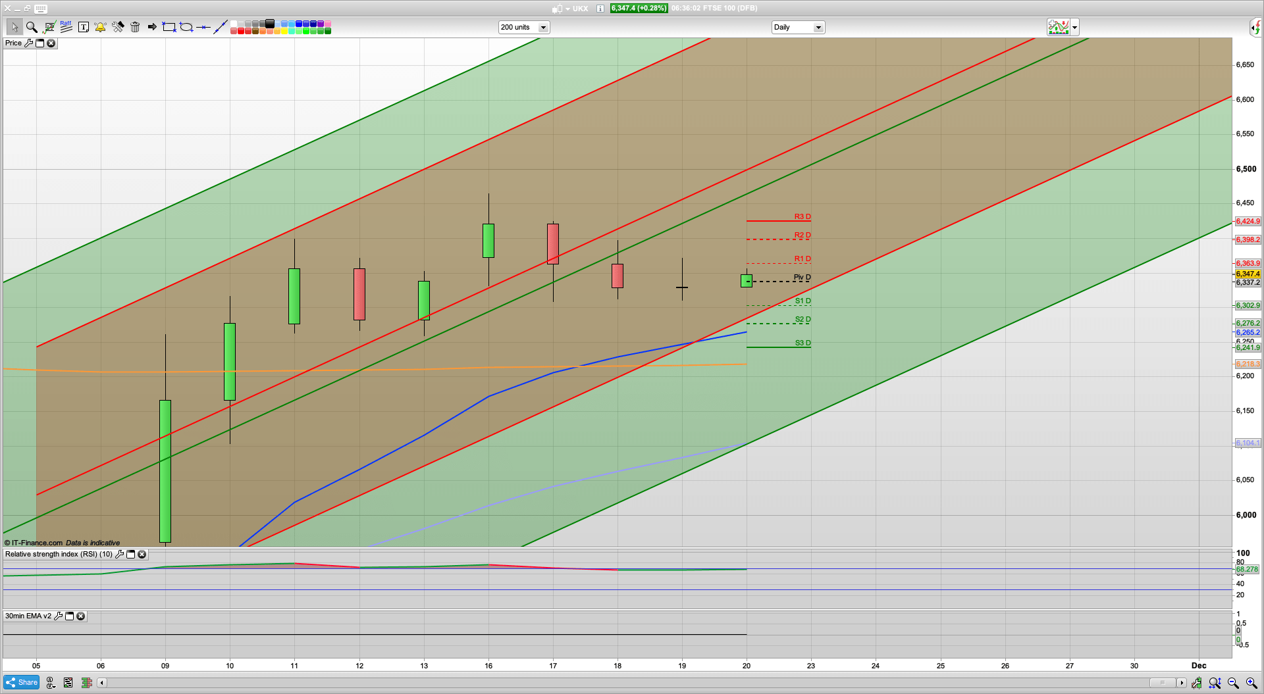1264x694 pixels.
Task: Select the black color swatch
Action: (270, 24)
